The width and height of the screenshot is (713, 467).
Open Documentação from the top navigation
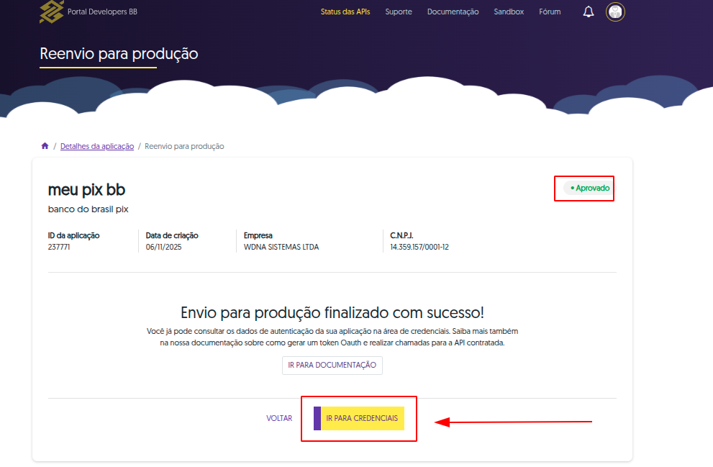pos(453,12)
